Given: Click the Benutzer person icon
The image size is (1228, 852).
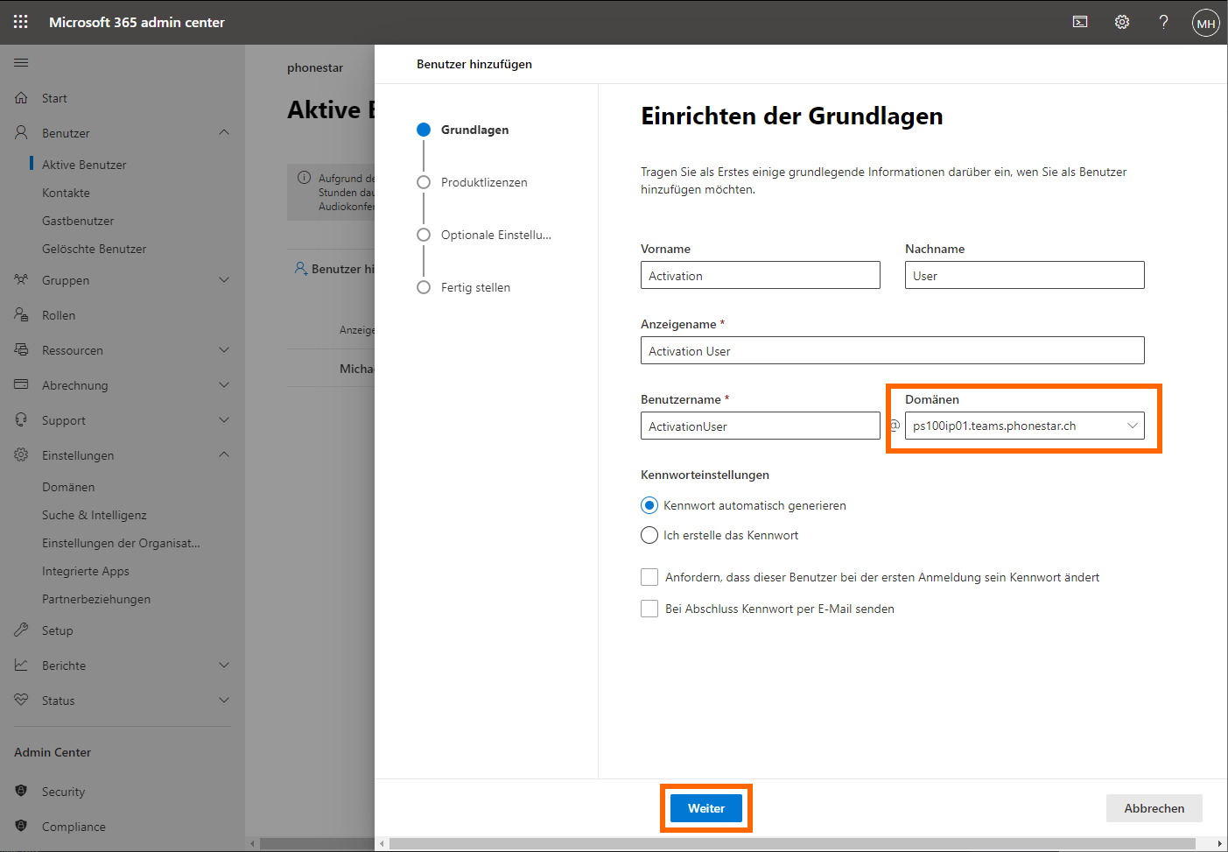Looking at the screenshot, I should (21, 132).
